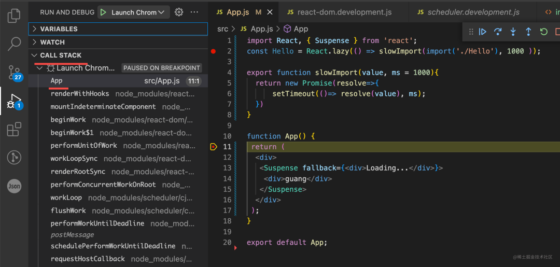Click the Suspense fallback code line
Screen dimensions: 560x267
coord(351,168)
